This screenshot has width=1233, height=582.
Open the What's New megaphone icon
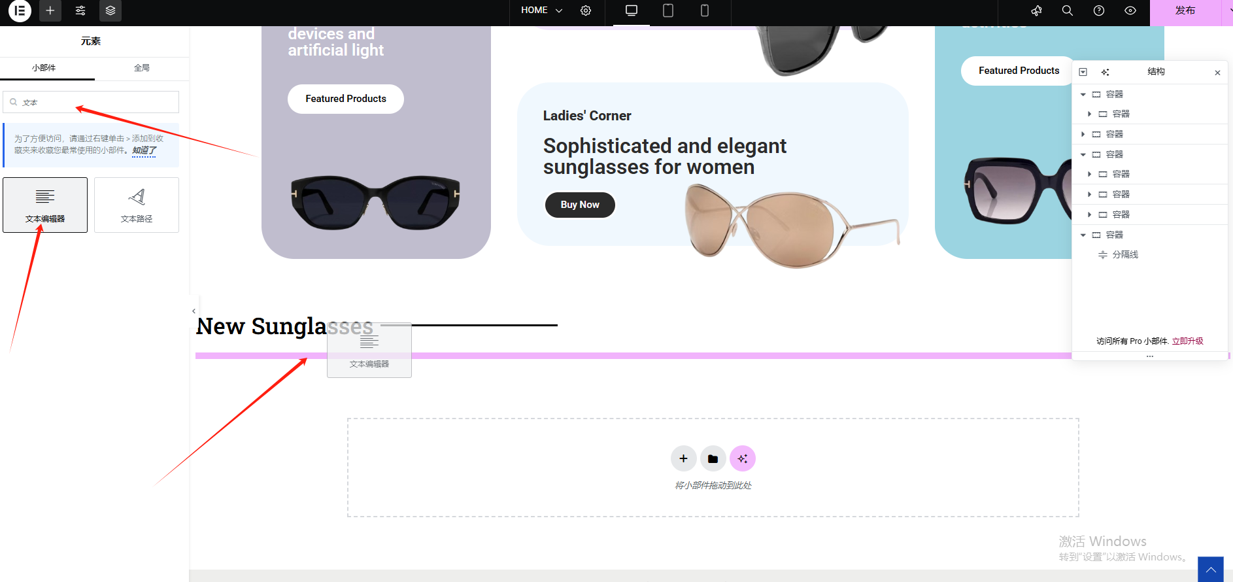click(1036, 11)
